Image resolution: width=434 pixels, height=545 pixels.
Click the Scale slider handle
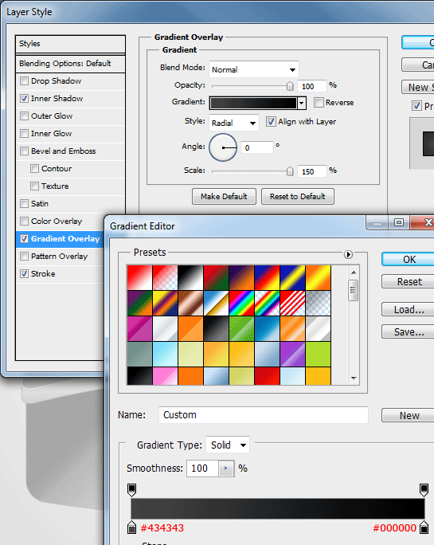click(x=290, y=171)
